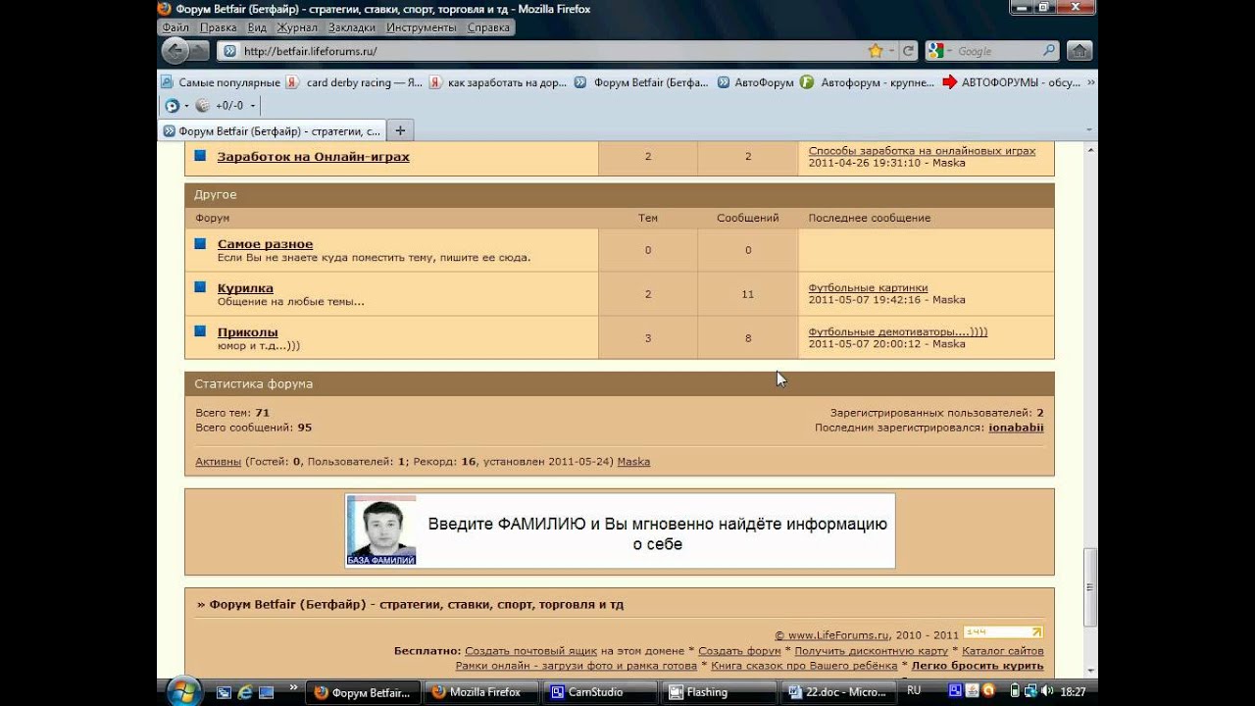Viewport: 1255px width, 706px height.
Task: Open bookmark 'АвтоФорум'
Action: (755, 82)
